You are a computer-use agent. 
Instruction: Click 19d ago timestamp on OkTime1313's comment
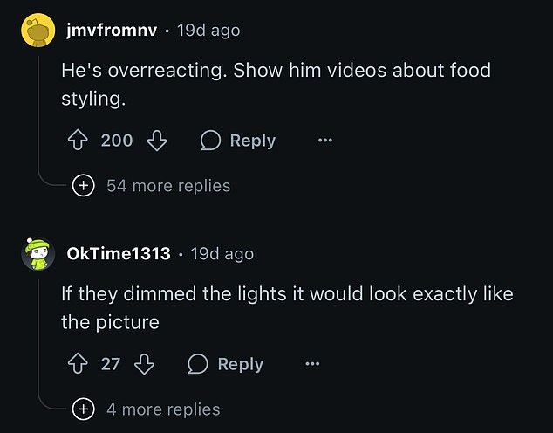coord(222,254)
